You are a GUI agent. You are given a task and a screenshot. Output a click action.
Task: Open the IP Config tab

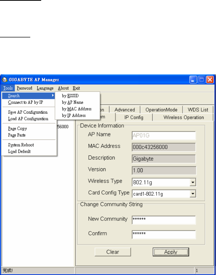134,117
